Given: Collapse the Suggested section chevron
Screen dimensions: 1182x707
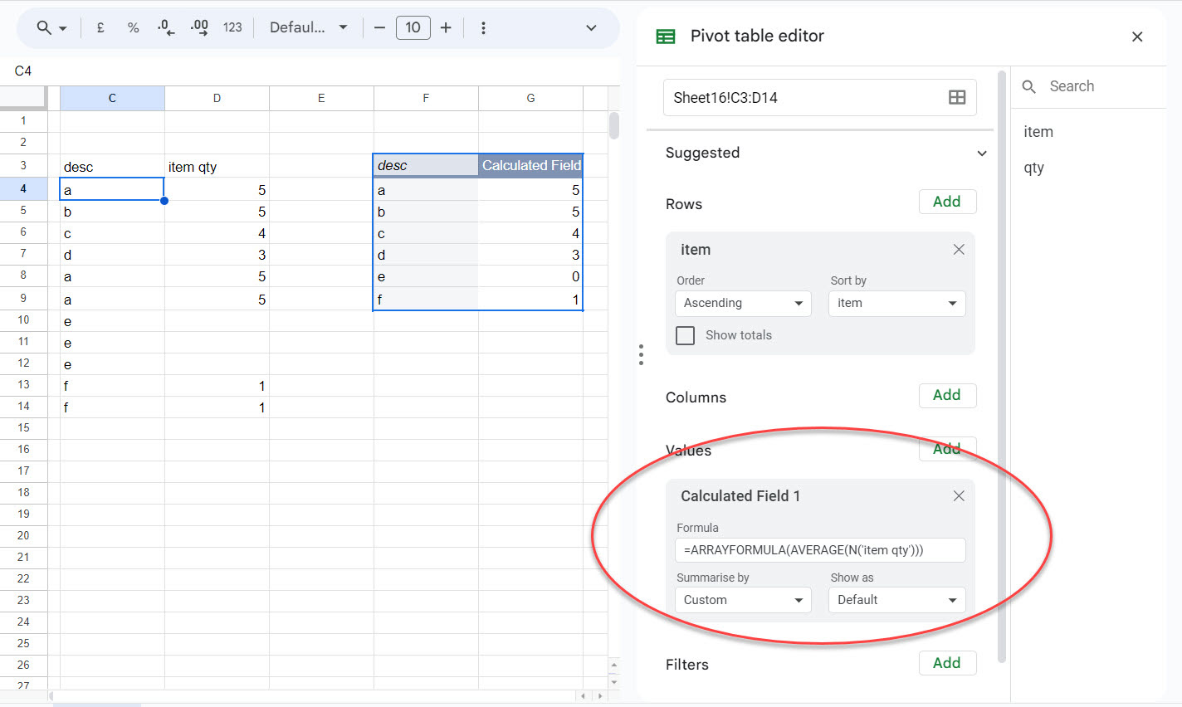Looking at the screenshot, I should pyautogui.click(x=982, y=153).
